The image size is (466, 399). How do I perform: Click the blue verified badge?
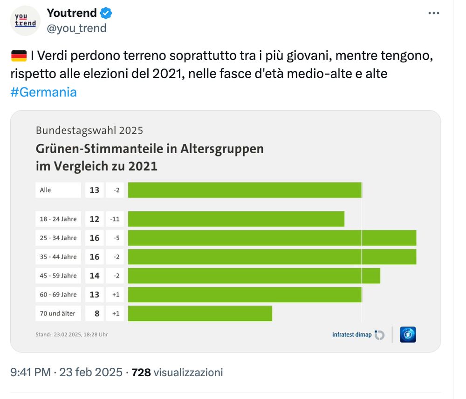[106, 14]
